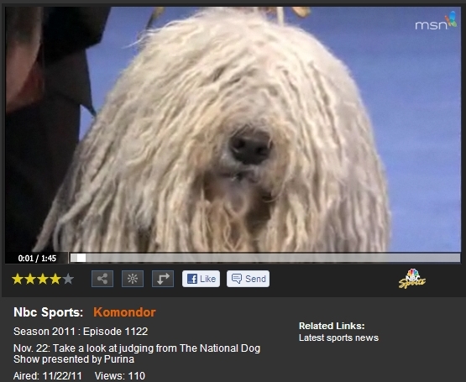Click the share icon button
The width and height of the screenshot is (466, 382).
[102, 279]
